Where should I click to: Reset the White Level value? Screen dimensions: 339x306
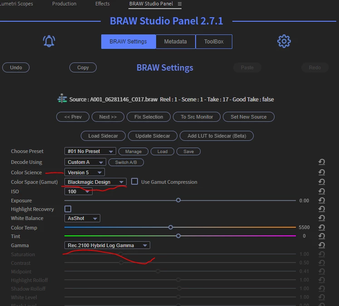(321, 297)
